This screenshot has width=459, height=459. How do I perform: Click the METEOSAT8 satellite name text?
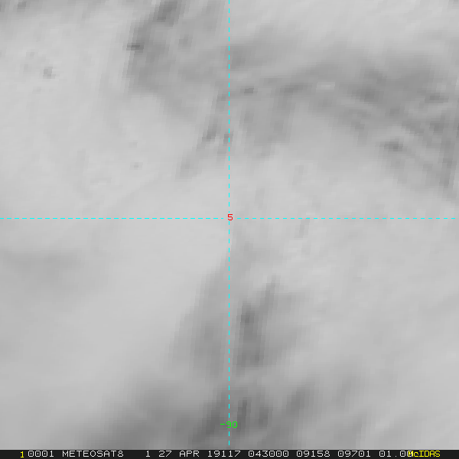[93, 454]
